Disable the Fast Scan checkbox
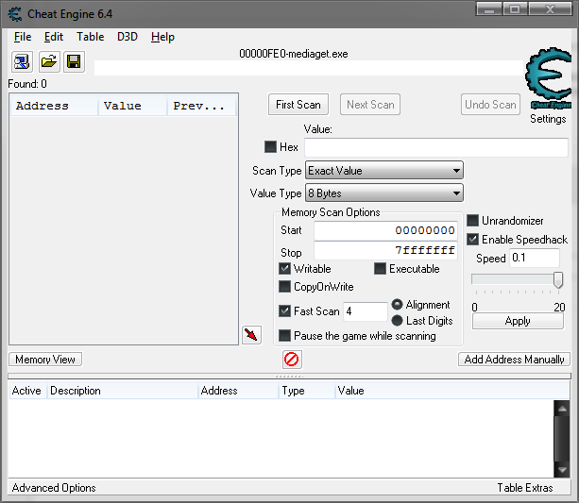 [284, 310]
